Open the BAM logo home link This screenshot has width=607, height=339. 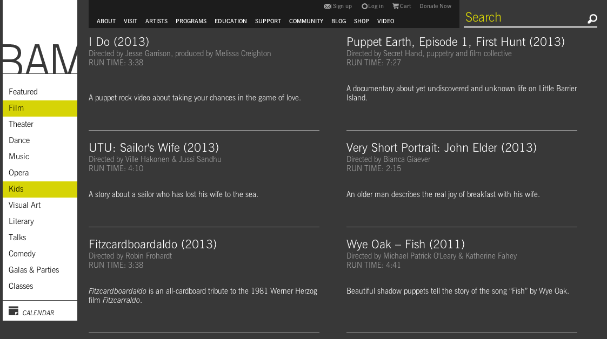click(x=40, y=58)
